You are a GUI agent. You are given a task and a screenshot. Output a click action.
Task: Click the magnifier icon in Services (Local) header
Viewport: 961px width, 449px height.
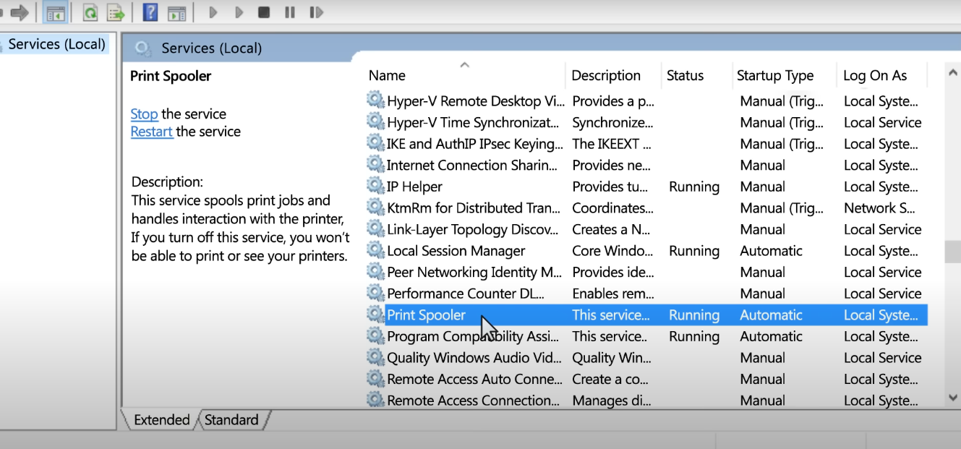142,49
